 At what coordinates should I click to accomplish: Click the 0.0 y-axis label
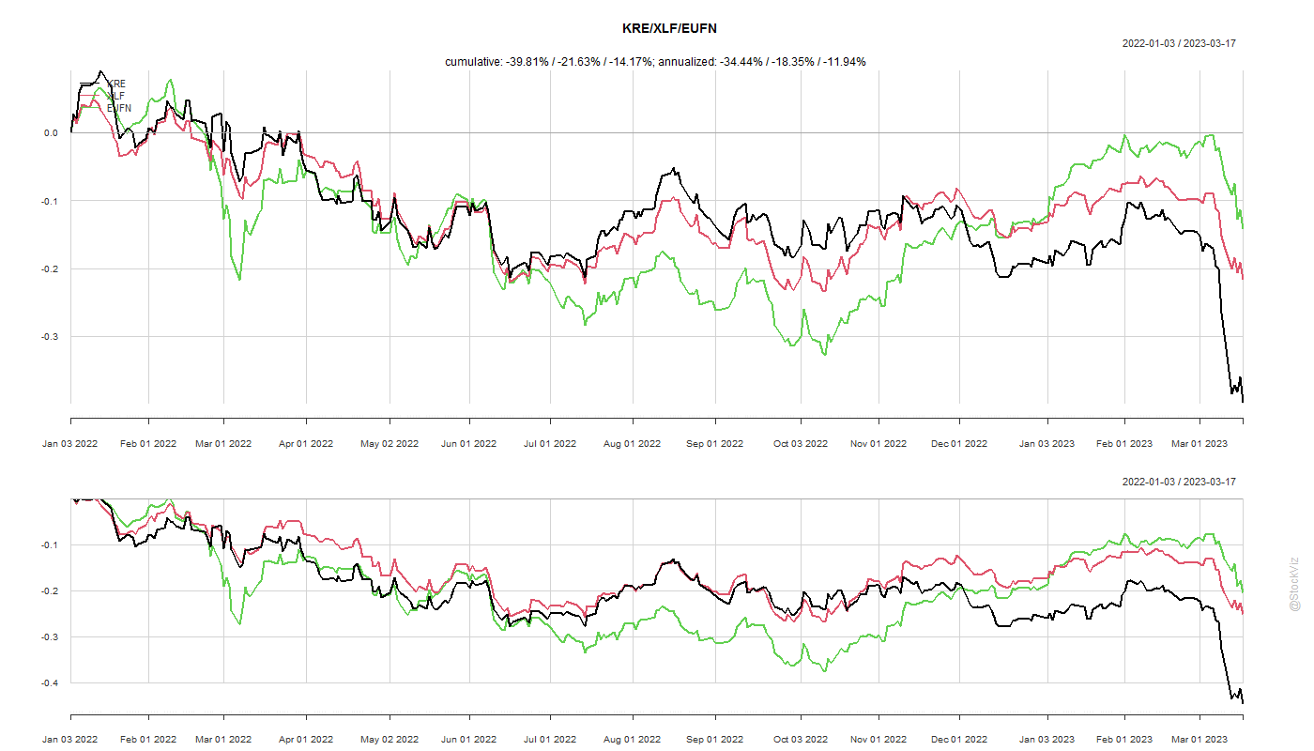click(x=51, y=133)
